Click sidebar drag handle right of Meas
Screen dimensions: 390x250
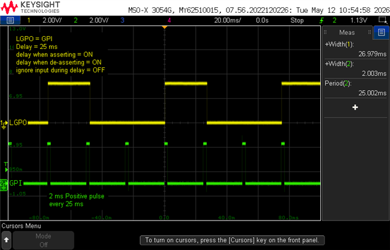pyautogui.click(x=370, y=32)
